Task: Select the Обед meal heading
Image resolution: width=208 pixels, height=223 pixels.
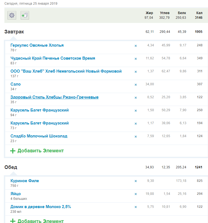Action: tap(11, 167)
